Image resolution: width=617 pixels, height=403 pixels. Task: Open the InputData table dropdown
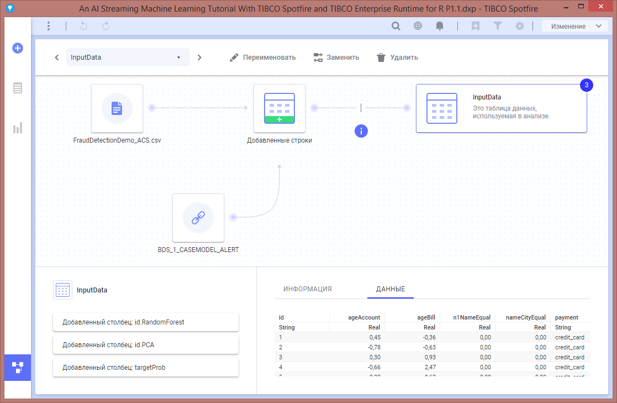[128, 57]
